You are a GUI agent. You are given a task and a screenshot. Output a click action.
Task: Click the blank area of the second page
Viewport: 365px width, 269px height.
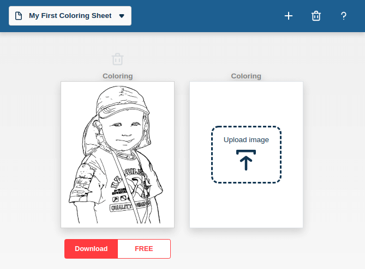point(246,207)
